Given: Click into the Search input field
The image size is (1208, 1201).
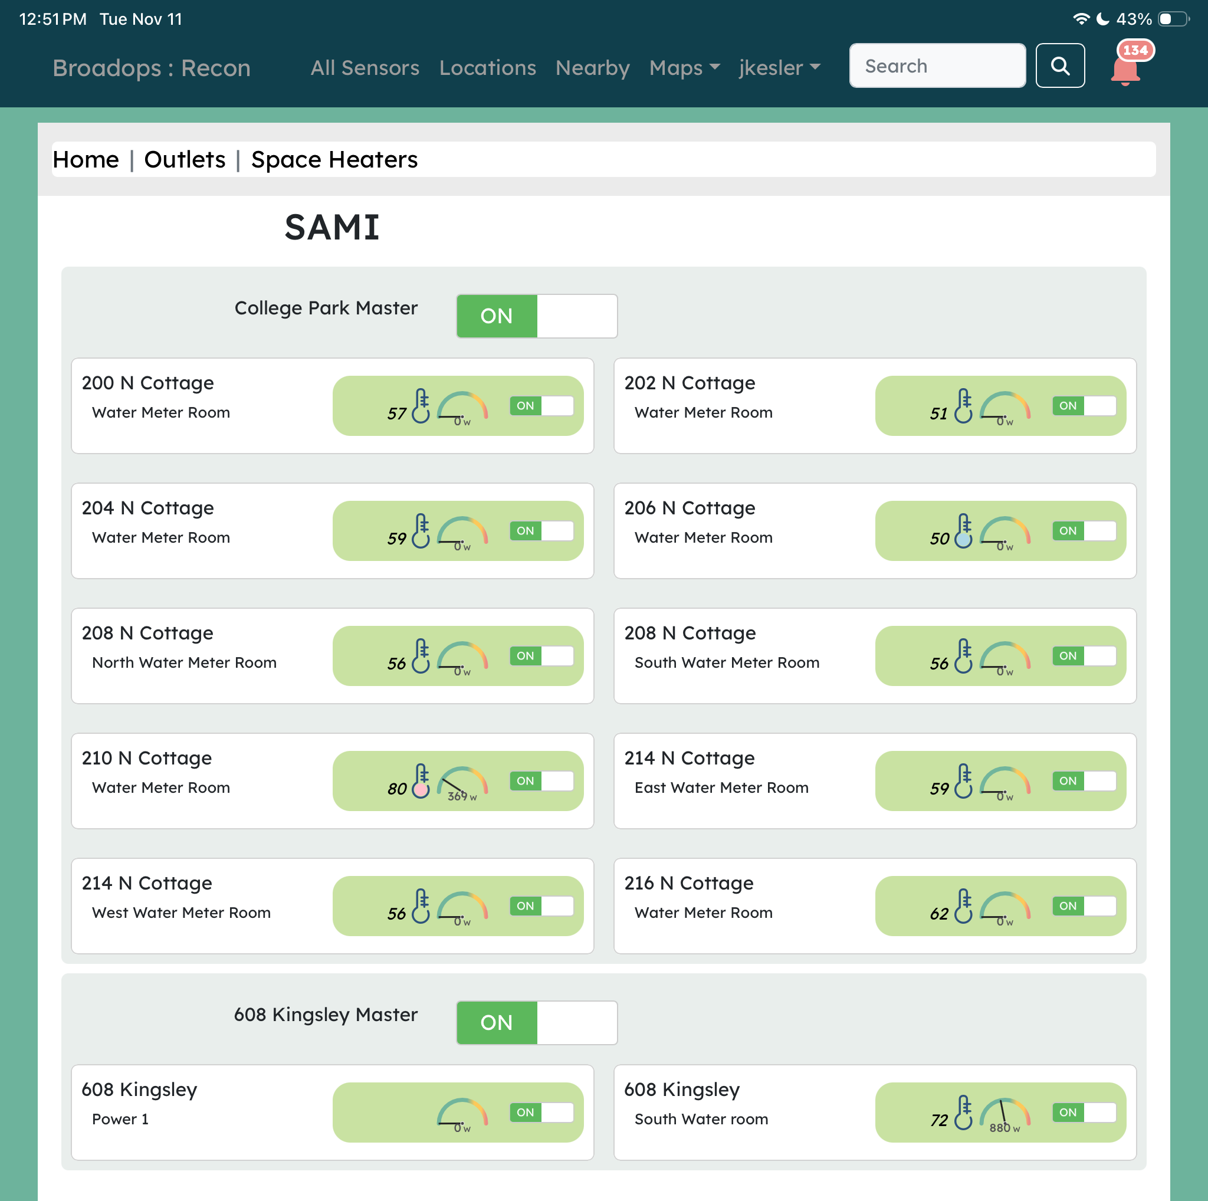Looking at the screenshot, I should (937, 65).
